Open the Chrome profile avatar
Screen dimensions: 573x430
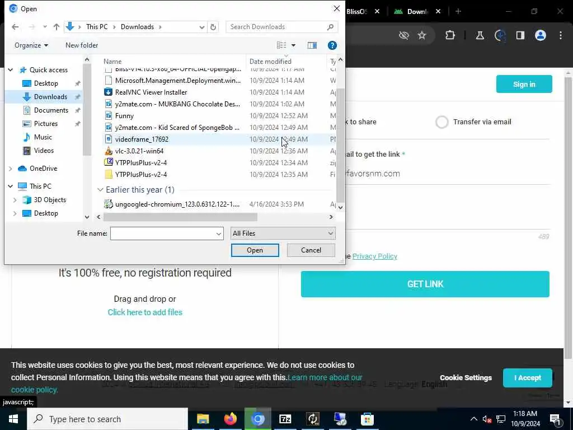(x=541, y=35)
